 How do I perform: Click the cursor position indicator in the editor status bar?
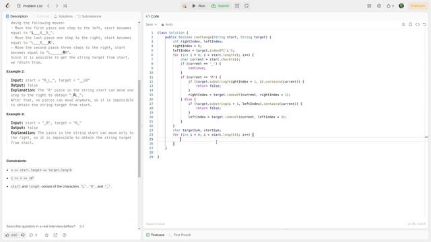pos(416,224)
